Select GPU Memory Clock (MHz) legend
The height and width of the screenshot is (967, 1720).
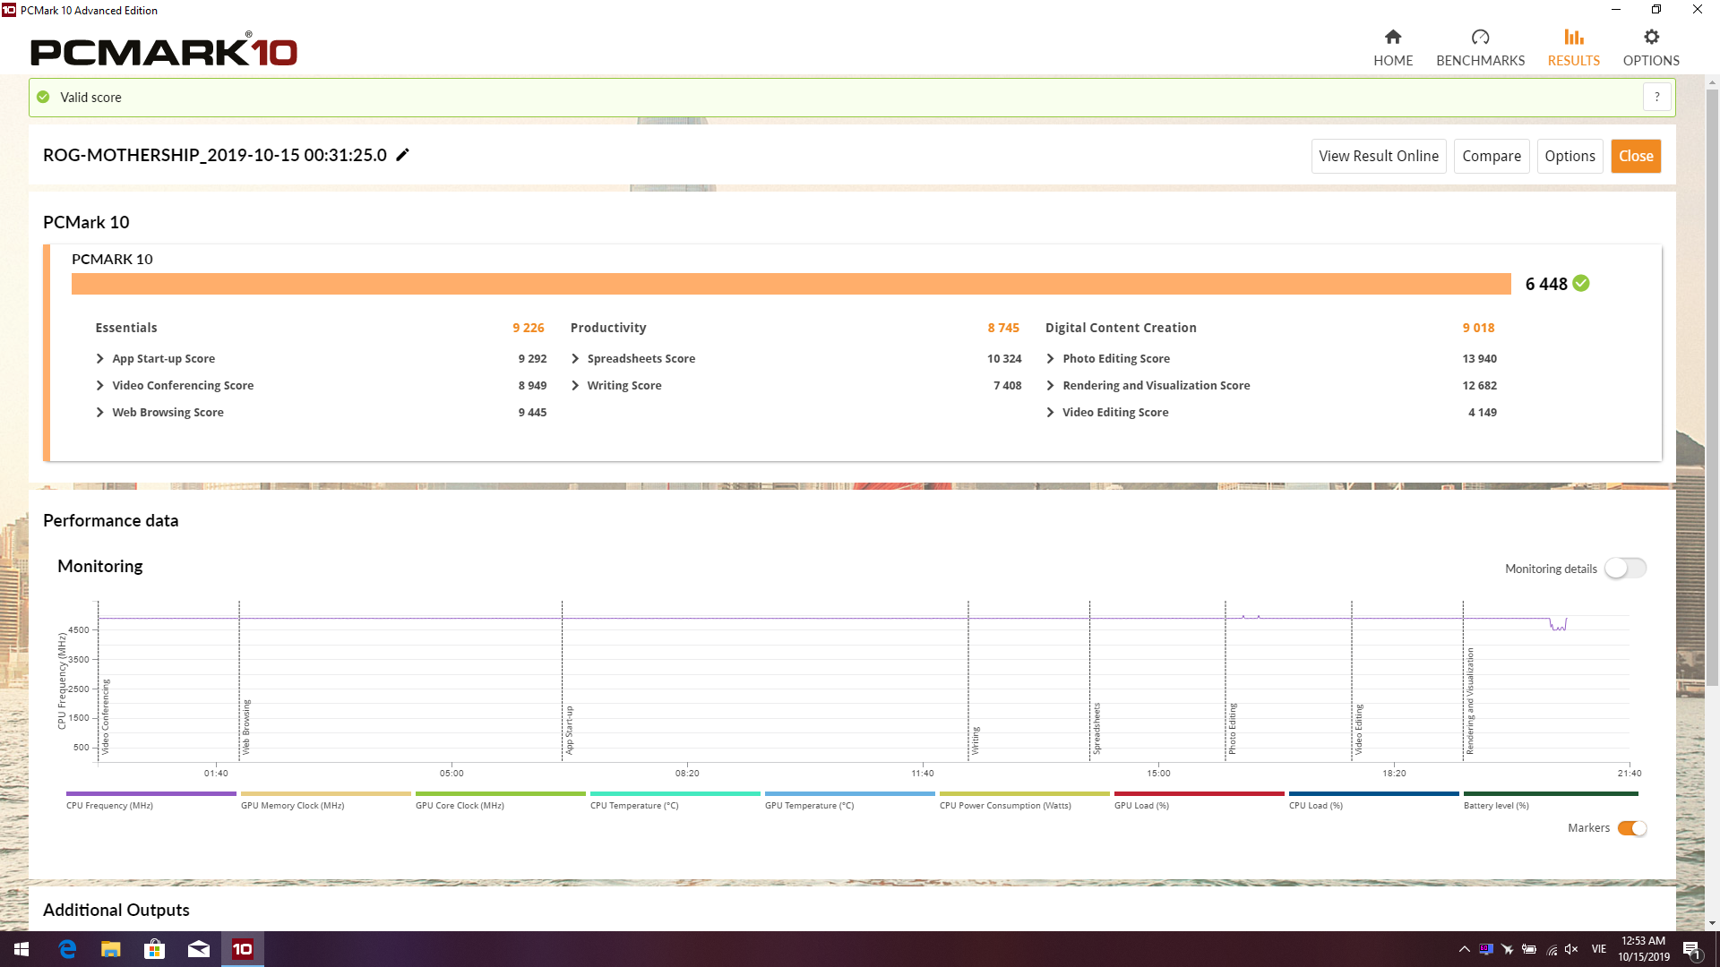325,800
